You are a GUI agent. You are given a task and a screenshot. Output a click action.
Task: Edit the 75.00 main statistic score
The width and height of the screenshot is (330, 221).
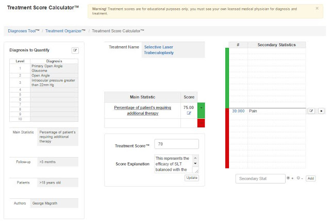(x=189, y=113)
